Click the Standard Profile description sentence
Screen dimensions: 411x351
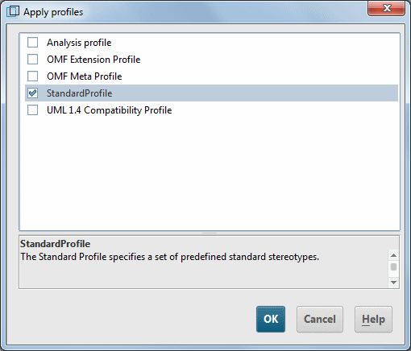click(x=170, y=257)
